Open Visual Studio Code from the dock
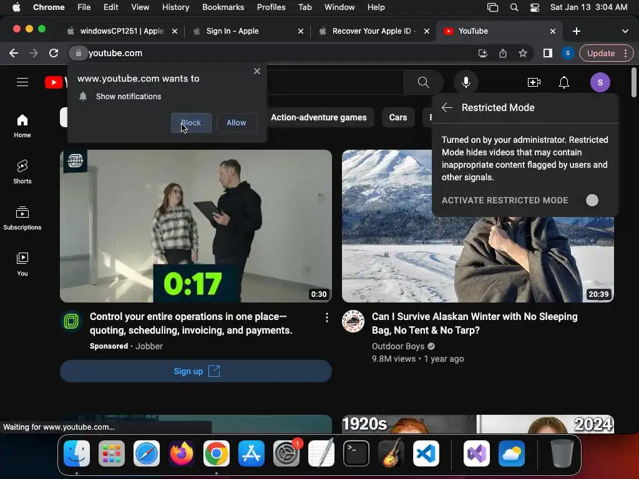639x479 pixels. click(426, 453)
